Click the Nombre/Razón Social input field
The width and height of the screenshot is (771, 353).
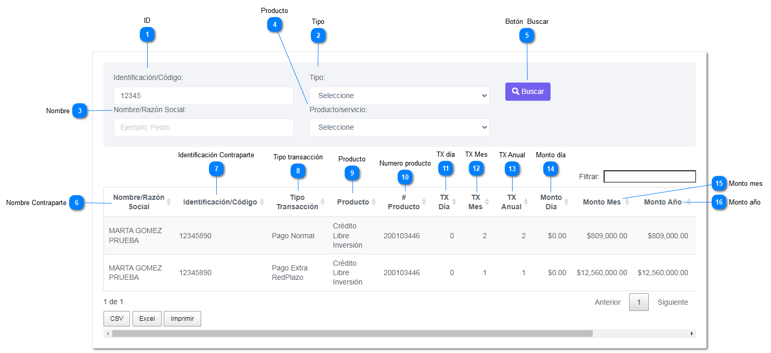pyautogui.click(x=204, y=127)
